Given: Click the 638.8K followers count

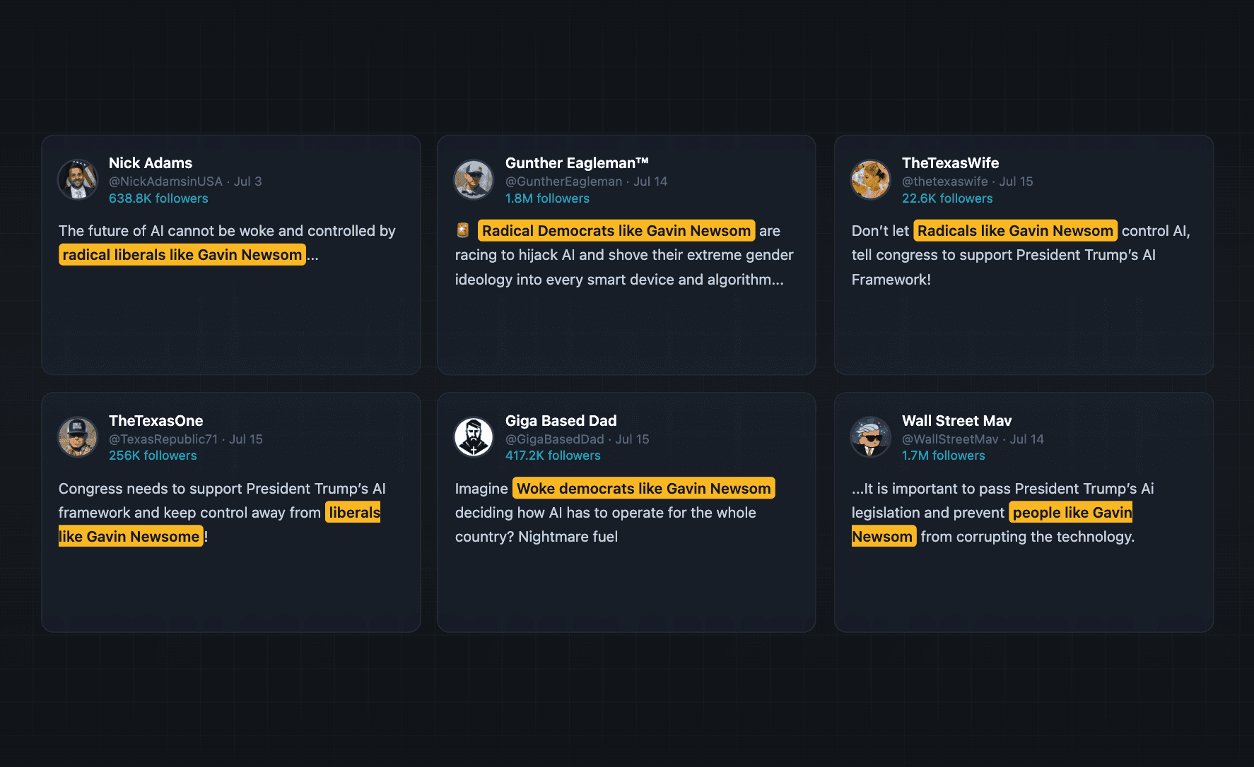Looking at the screenshot, I should coord(158,198).
